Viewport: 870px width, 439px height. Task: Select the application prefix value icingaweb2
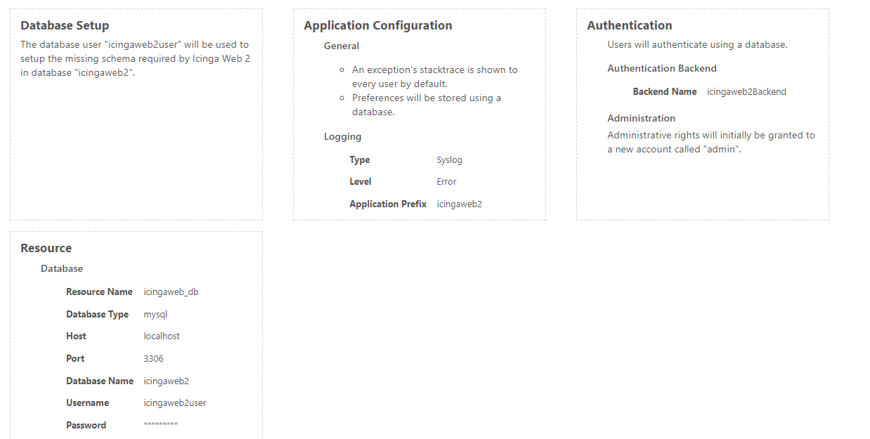tap(460, 204)
